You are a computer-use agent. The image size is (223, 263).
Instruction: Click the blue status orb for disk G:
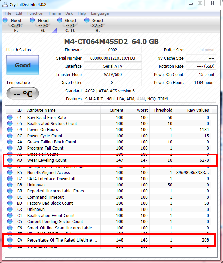click(32, 20)
